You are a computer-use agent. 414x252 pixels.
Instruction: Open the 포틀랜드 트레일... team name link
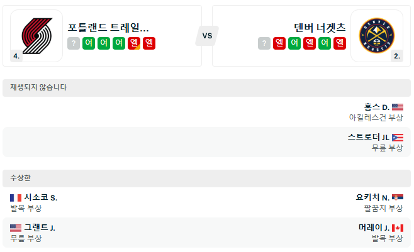pos(108,28)
